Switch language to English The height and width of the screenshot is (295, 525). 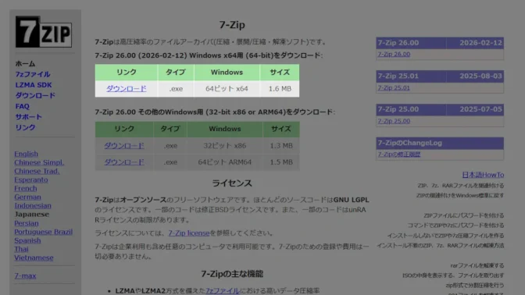pyautogui.click(x=26, y=154)
